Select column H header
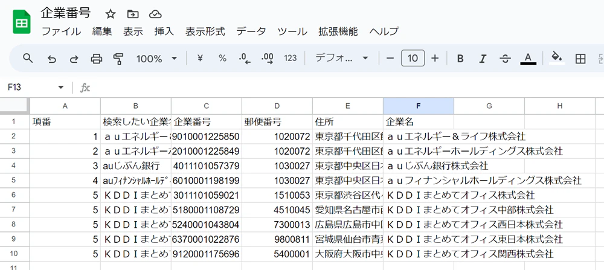Image resolution: width=604 pixels, height=270 pixels. (x=560, y=106)
